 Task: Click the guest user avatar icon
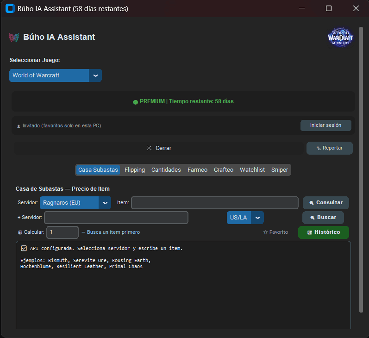(19, 126)
